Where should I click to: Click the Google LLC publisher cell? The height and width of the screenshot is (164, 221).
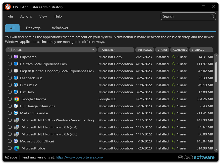click(x=107, y=99)
